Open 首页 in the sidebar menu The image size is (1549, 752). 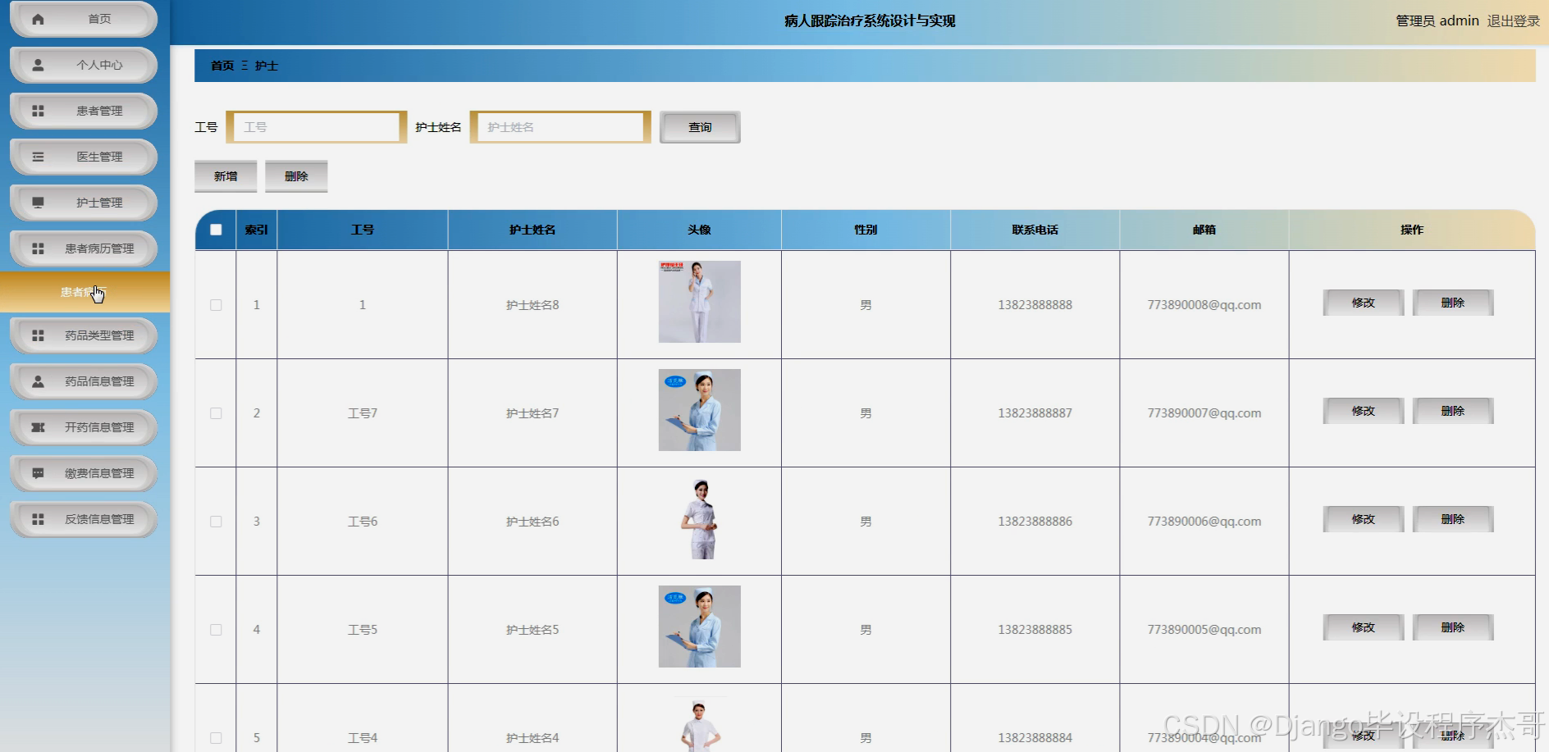point(84,19)
